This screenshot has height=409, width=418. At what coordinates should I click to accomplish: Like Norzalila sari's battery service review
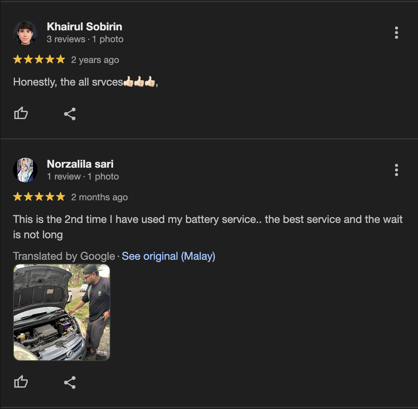(21, 382)
